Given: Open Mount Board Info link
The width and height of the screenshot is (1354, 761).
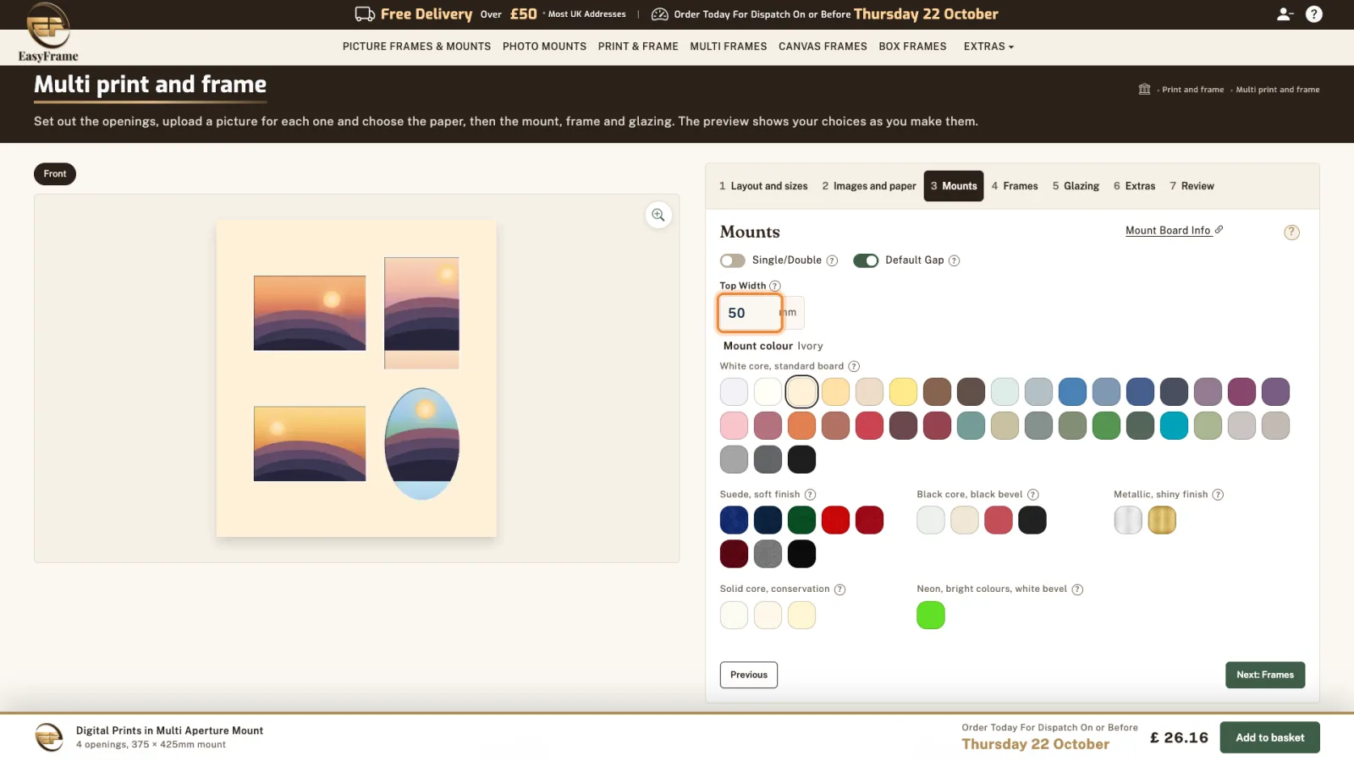Looking at the screenshot, I should click(1174, 230).
